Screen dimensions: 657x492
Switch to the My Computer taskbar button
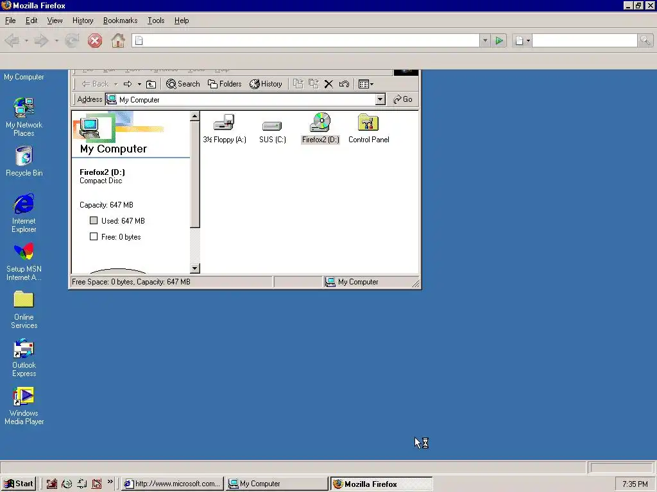(277, 484)
